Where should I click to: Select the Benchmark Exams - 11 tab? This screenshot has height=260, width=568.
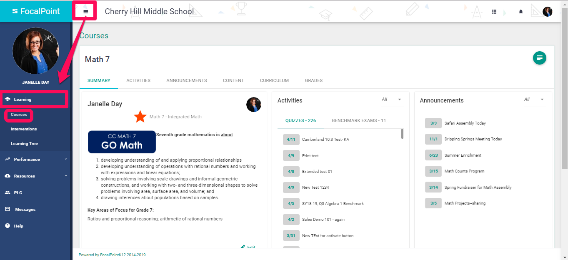(x=359, y=120)
